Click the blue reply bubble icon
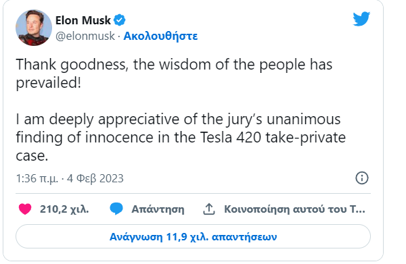Screen dimensions: 406x264 point(116,209)
